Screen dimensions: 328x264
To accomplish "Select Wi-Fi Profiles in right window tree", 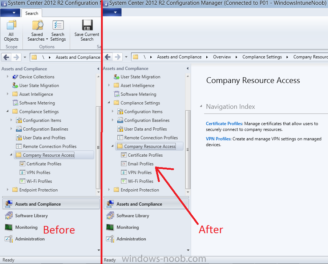I will pyautogui.click(x=141, y=181).
